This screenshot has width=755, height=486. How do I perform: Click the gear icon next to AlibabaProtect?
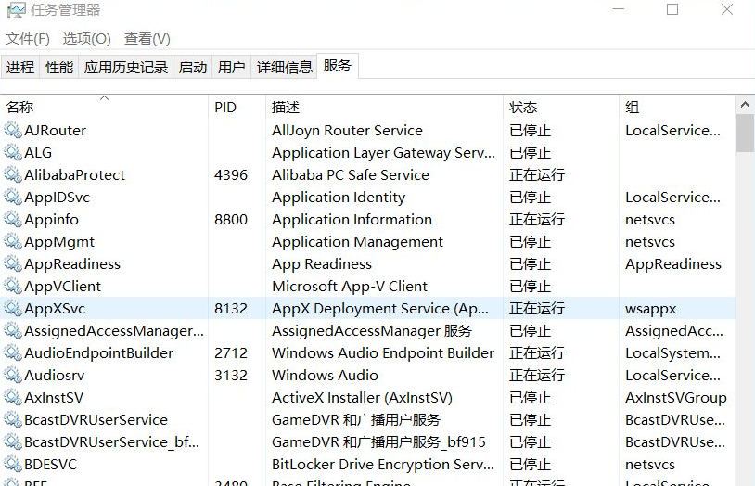pyautogui.click(x=12, y=175)
